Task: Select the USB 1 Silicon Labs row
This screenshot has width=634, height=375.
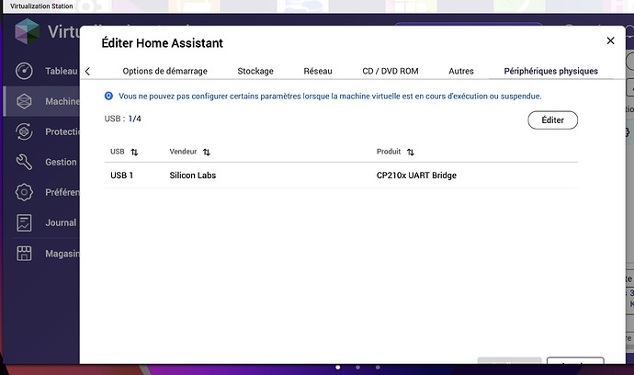Action: pos(341,176)
